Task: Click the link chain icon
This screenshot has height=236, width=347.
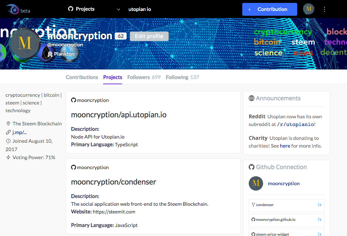Action: [x=8, y=132]
